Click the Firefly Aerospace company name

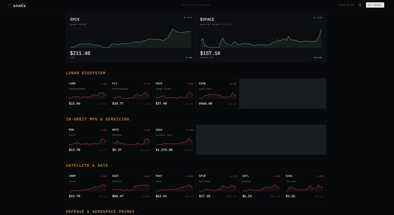click(120, 89)
